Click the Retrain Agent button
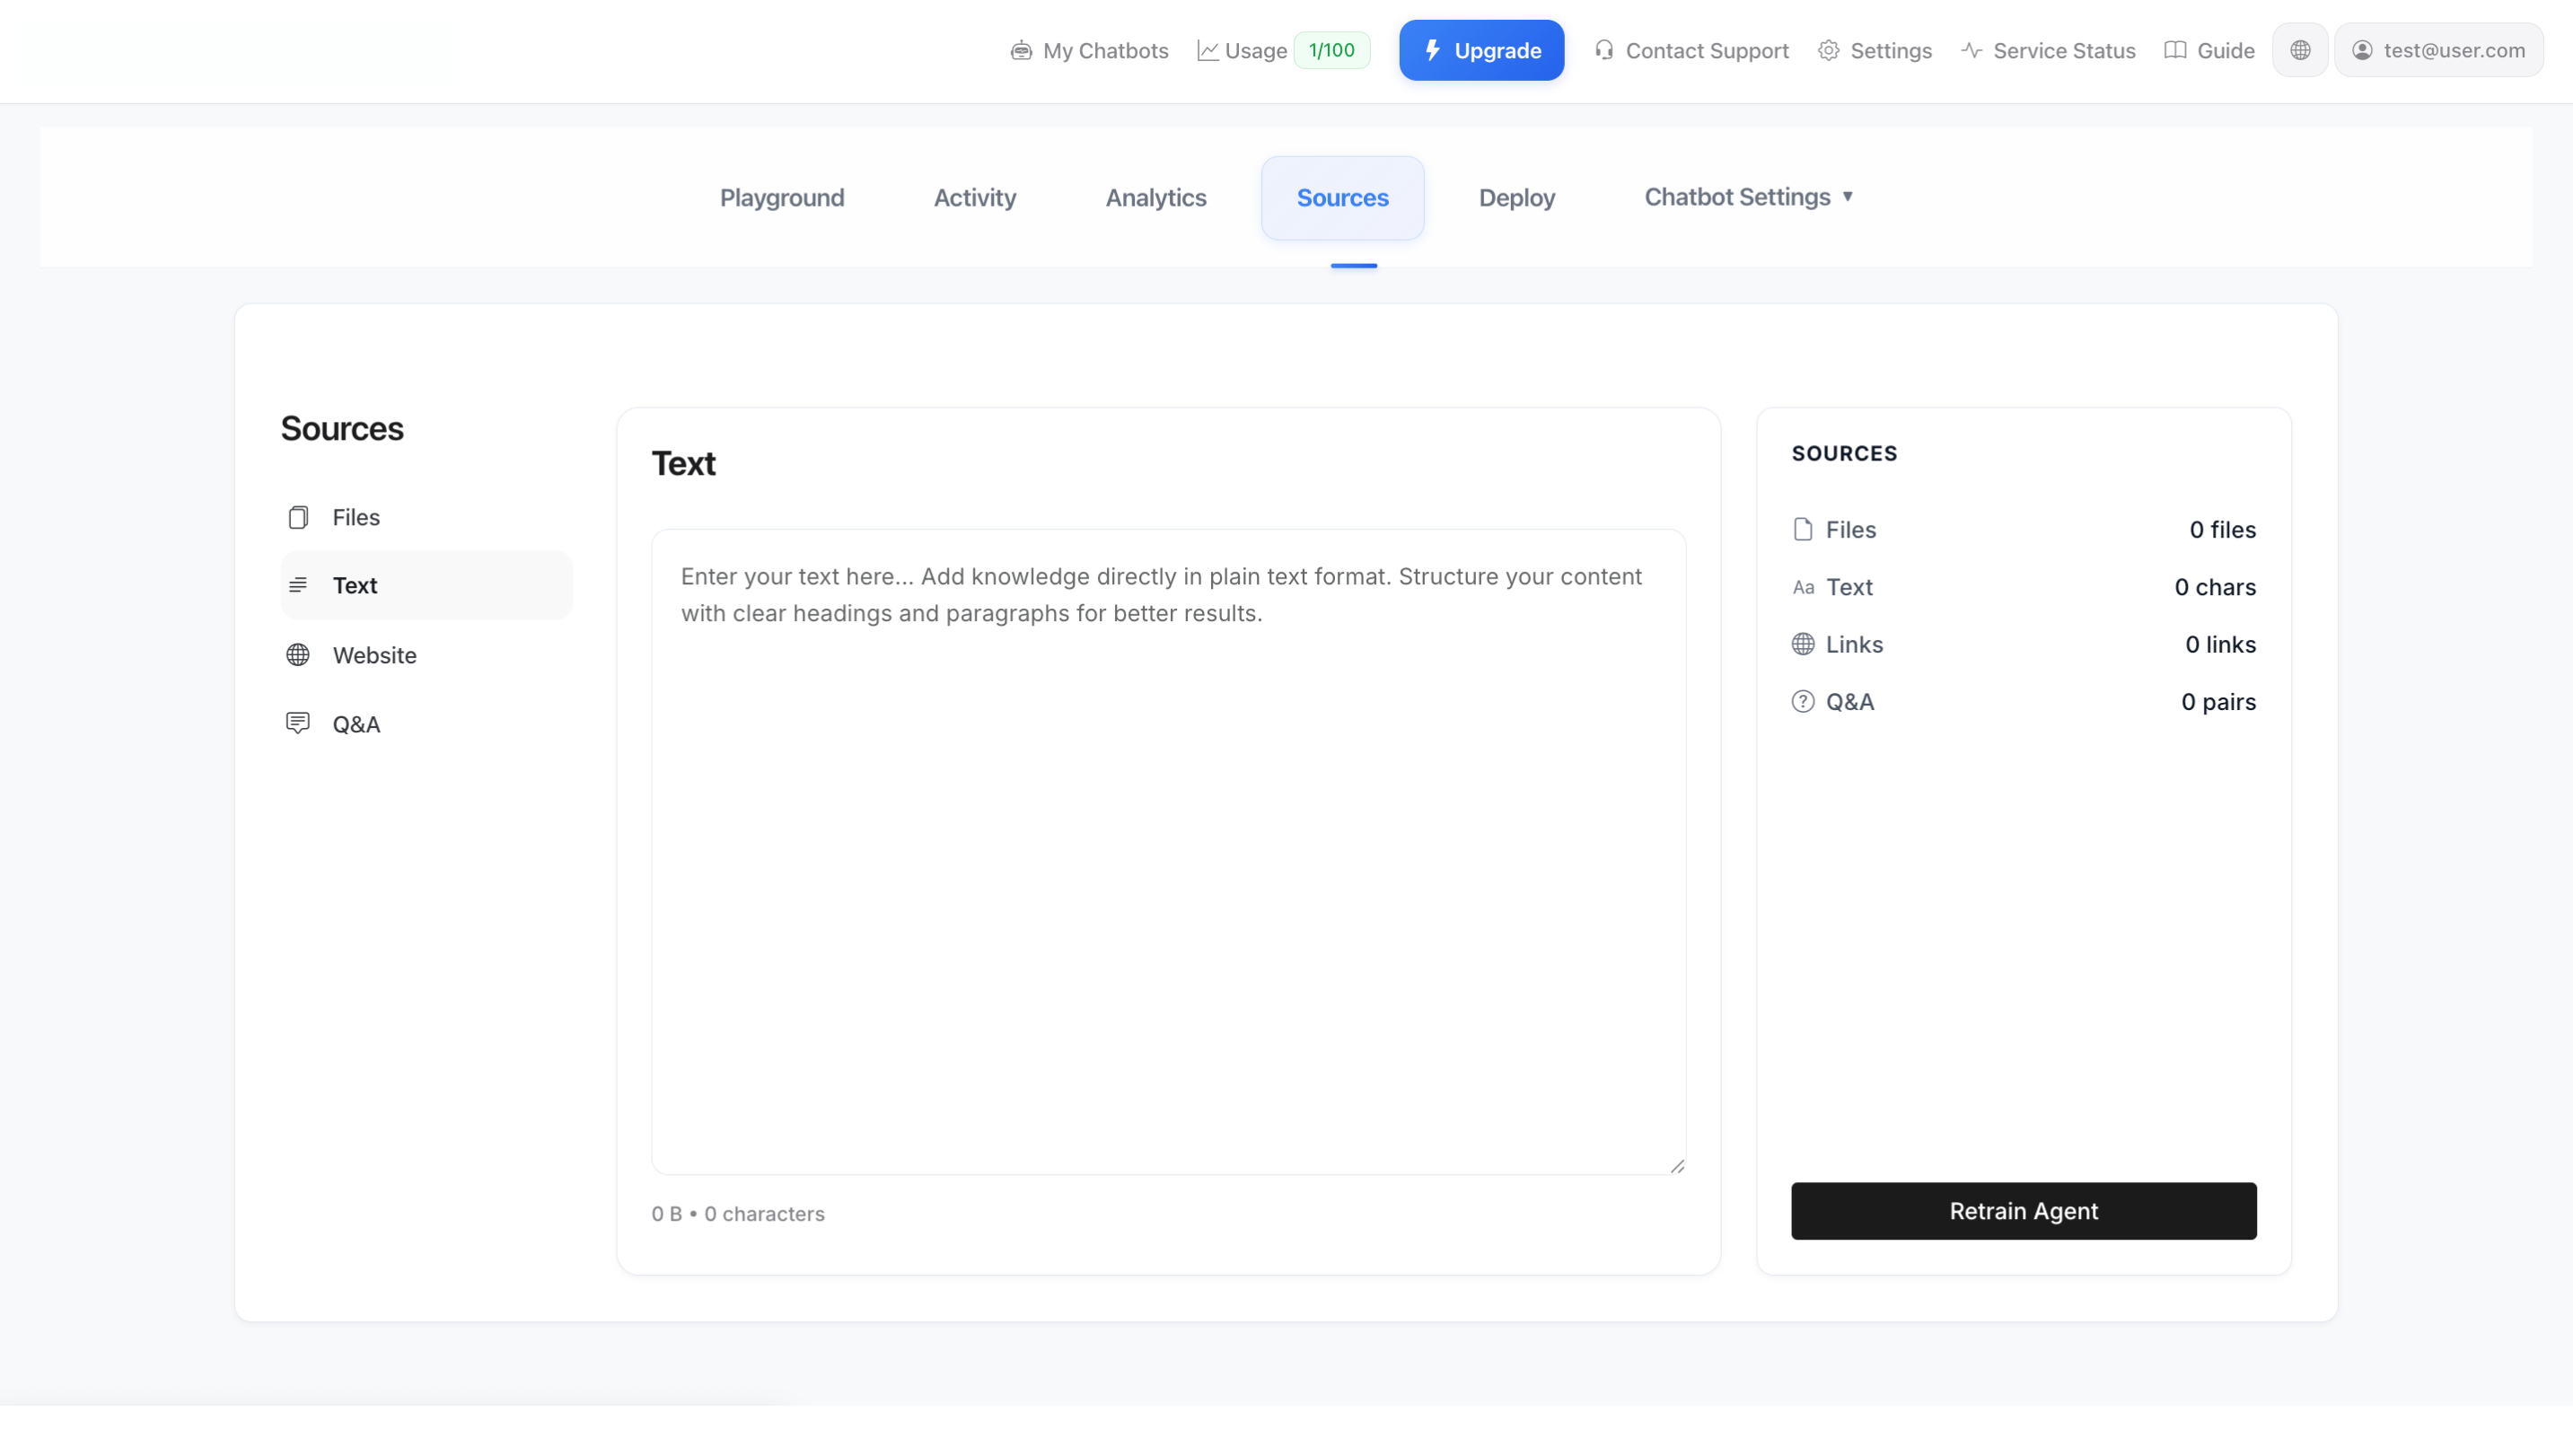This screenshot has width=2573, height=1456. click(2023, 1211)
